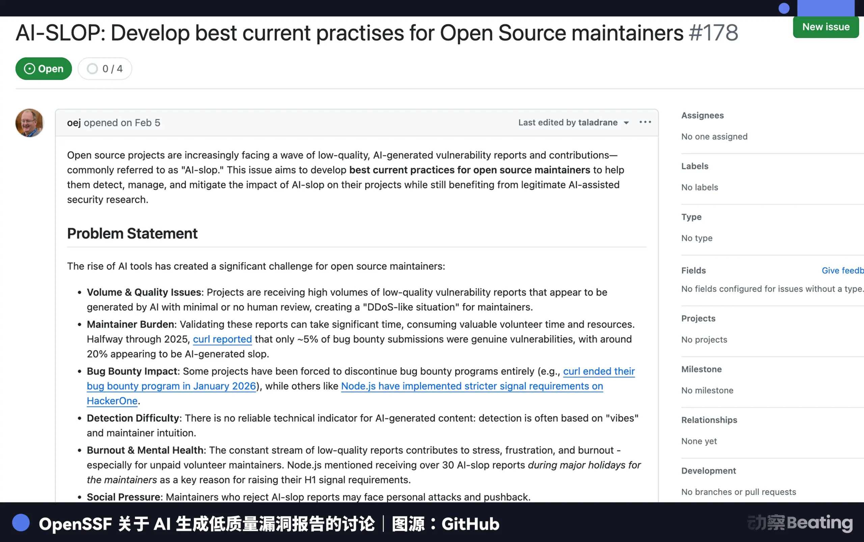Click the 'No one assigned' text
Screen dimensions: 864x542
(714, 137)
